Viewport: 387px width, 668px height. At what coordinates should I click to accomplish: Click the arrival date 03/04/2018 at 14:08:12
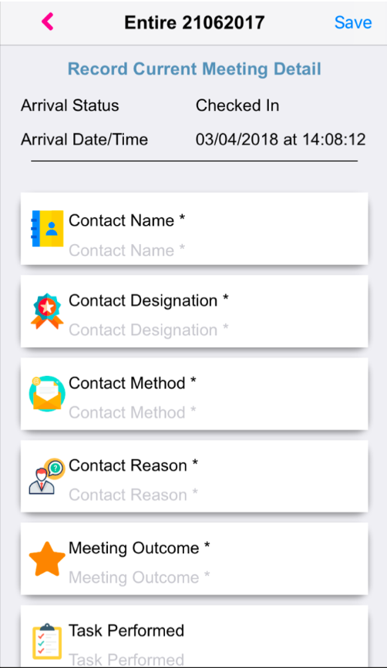click(x=281, y=139)
